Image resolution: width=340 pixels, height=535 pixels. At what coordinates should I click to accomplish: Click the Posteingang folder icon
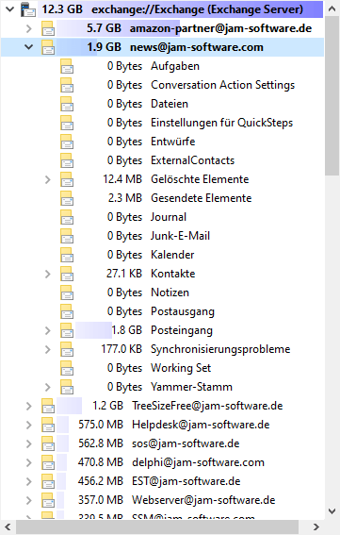(x=67, y=330)
